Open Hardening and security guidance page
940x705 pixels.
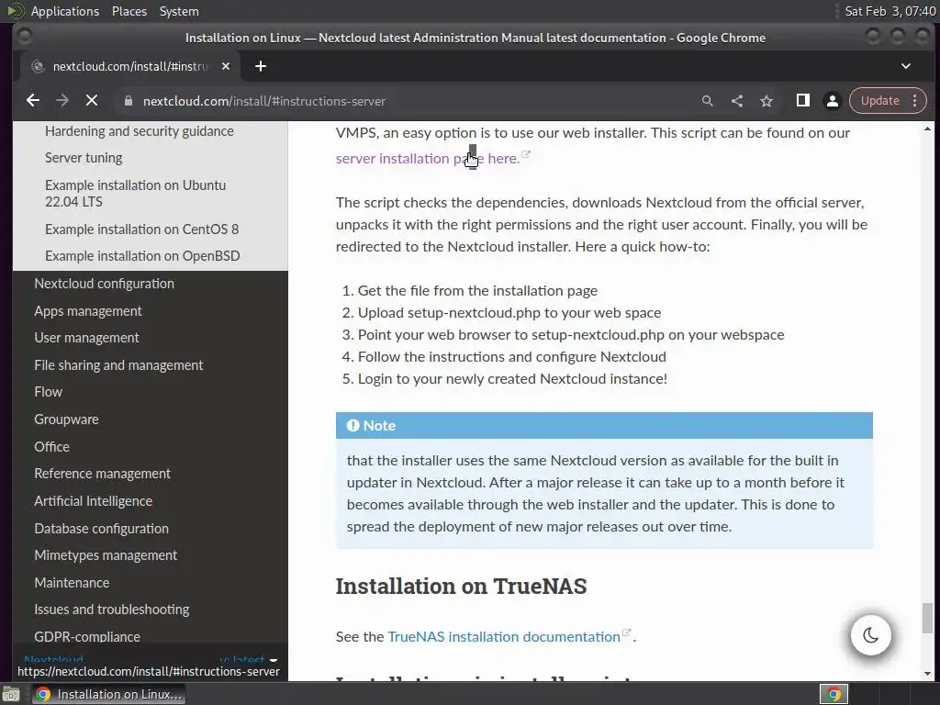(x=140, y=130)
